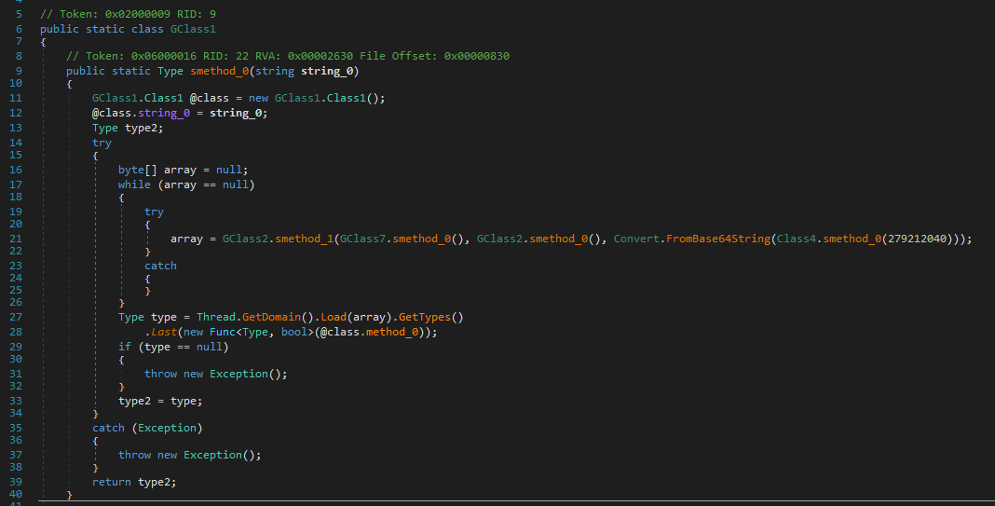This screenshot has width=995, height=506.
Task: Click line number 27 in the gutter
Action: pyautogui.click(x=16, y=317)
